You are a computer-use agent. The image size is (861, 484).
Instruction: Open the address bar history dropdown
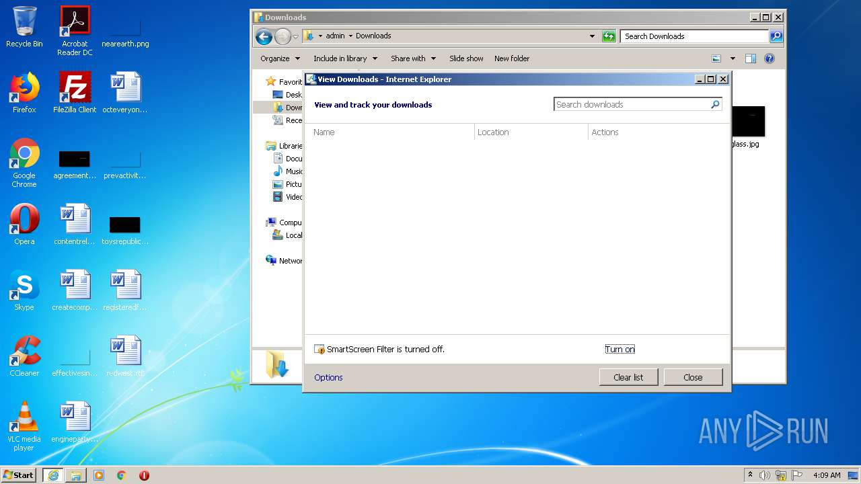tap(592, 36)
